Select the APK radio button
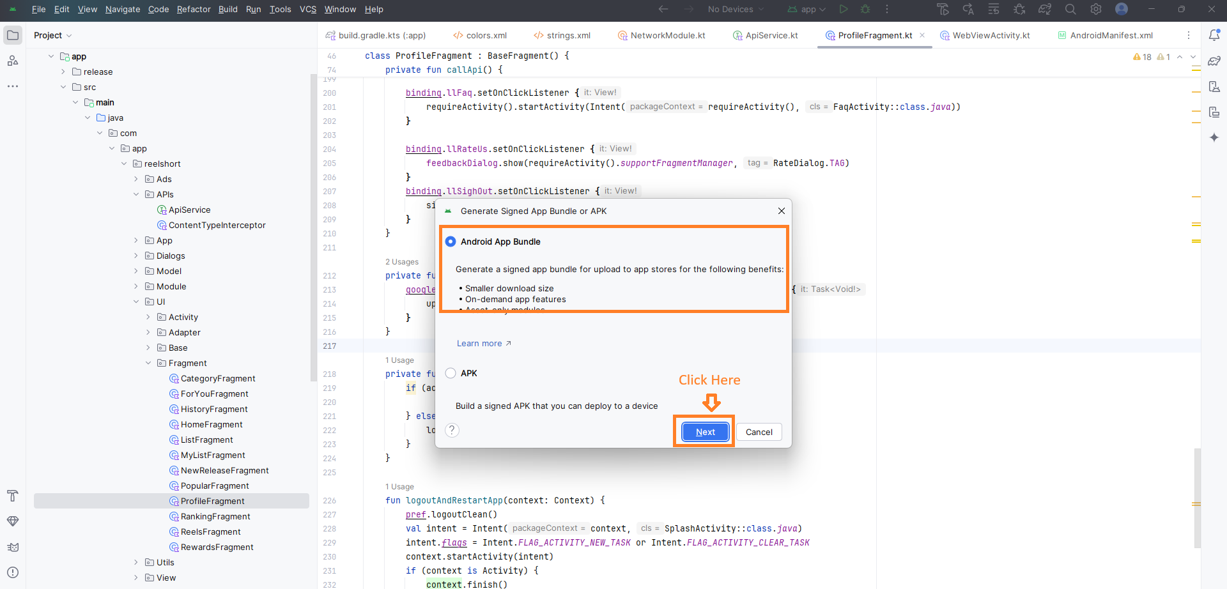This screenshot has width=1227, height=589. [451, 373]
